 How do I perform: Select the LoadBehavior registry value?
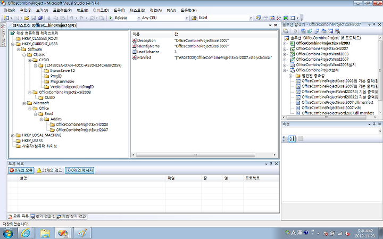point(148,52)
